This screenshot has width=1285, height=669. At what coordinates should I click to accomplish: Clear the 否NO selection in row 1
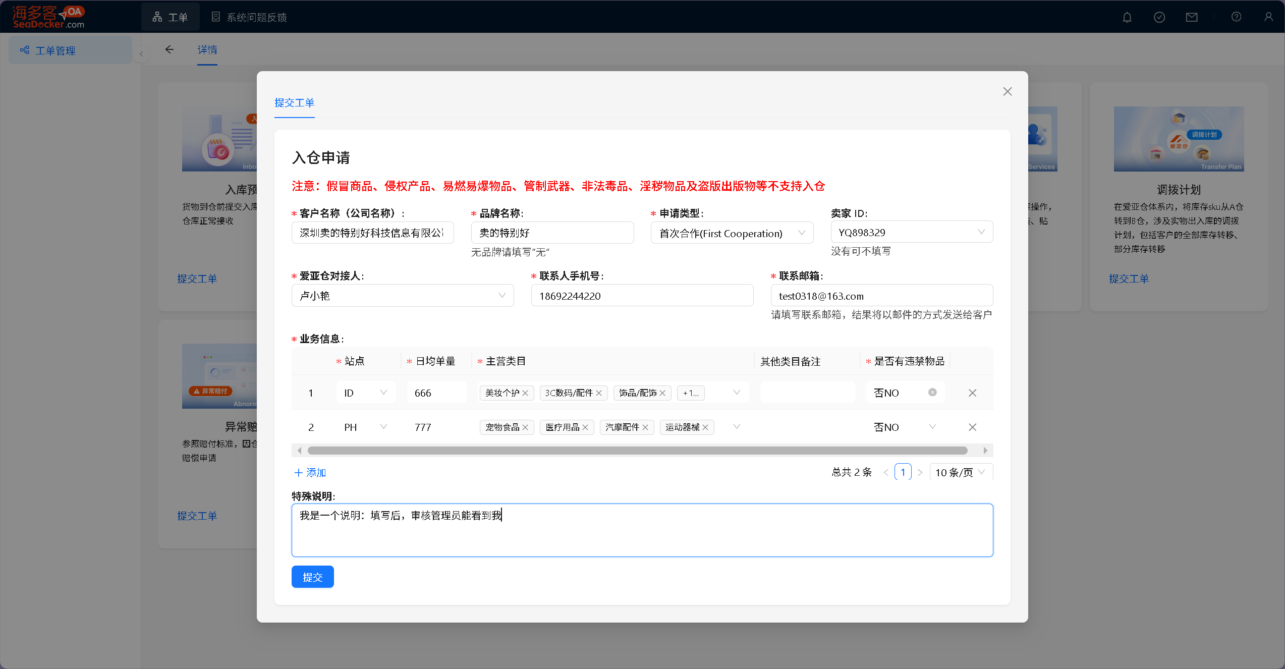coord(932,393)
